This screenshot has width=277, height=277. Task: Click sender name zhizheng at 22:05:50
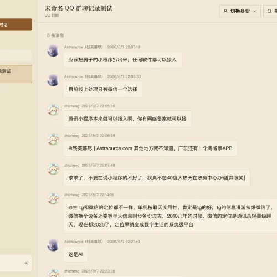[71, 106]
